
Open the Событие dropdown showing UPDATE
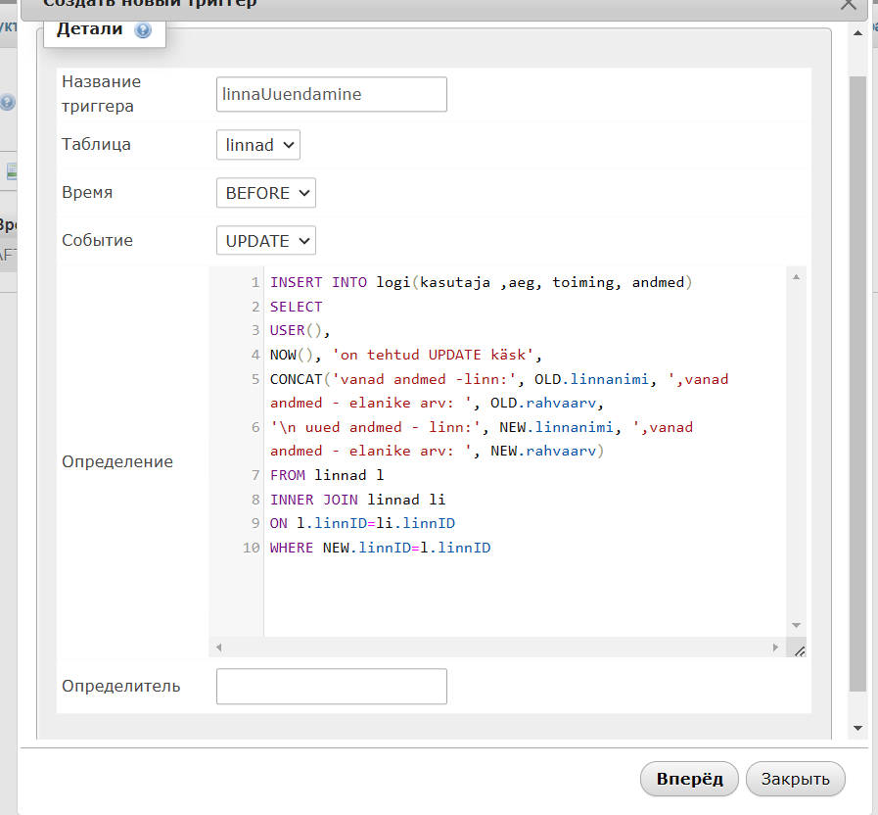[266, 240]
